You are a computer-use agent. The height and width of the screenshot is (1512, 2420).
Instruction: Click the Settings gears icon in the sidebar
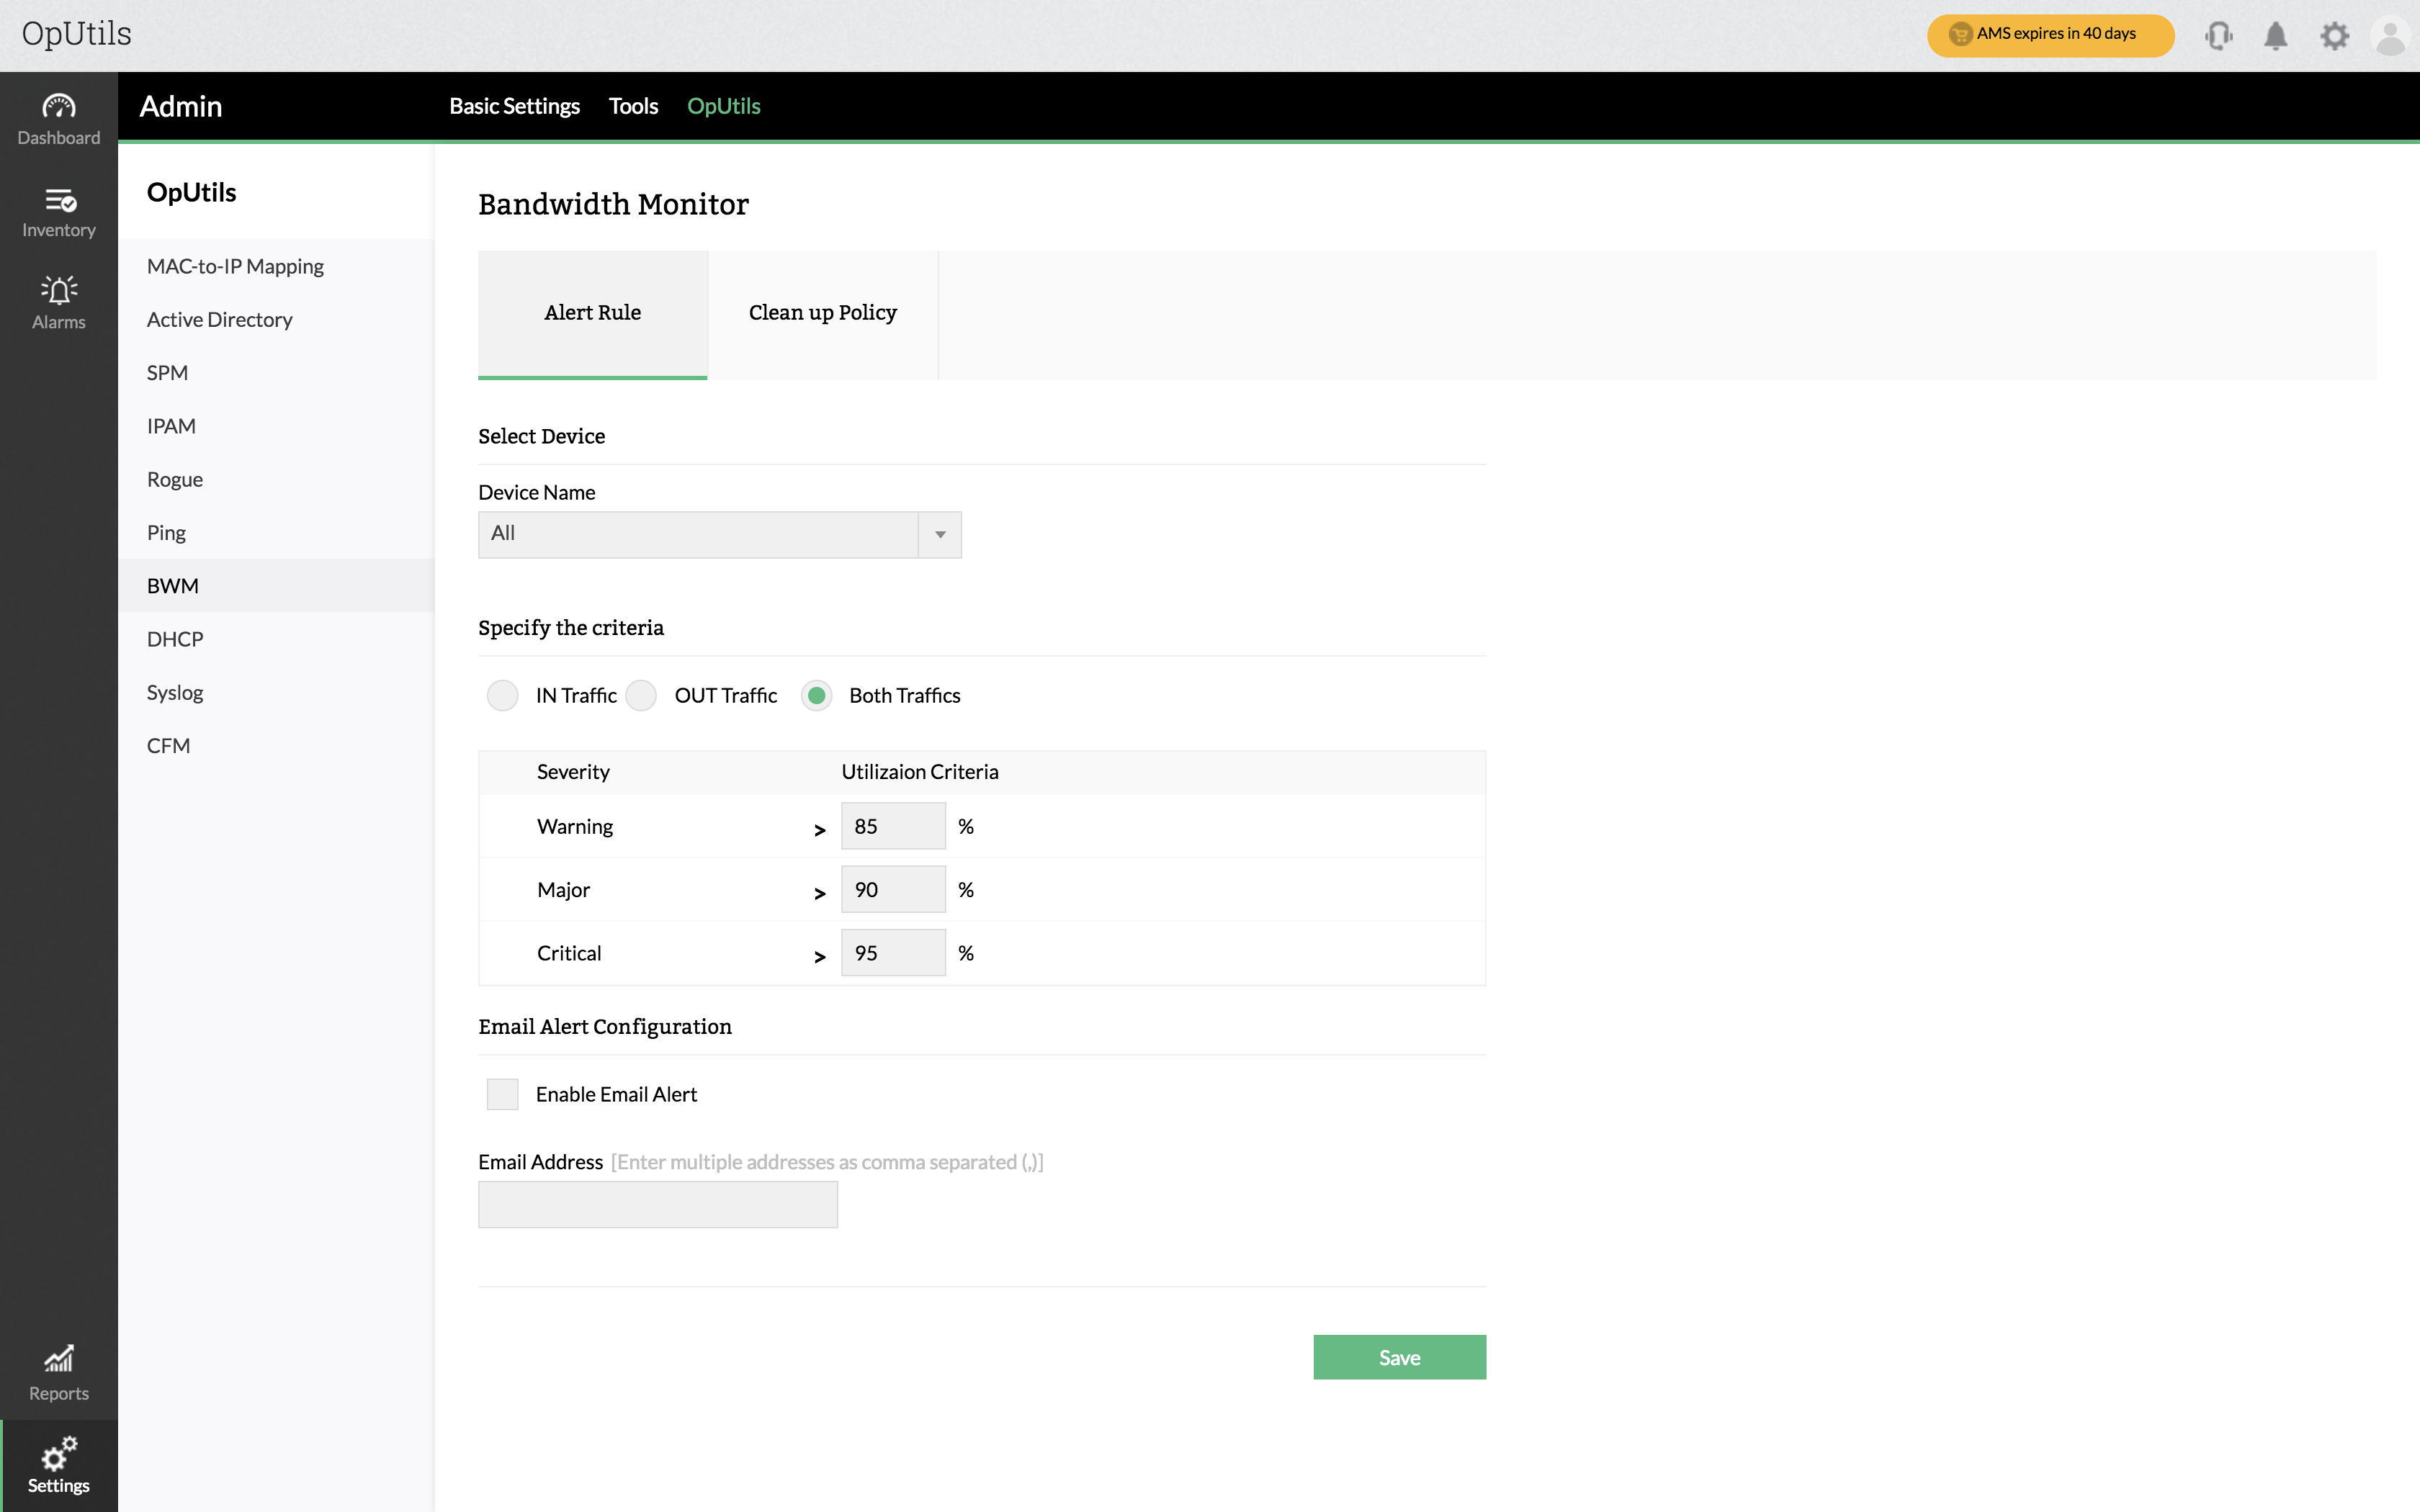58,1452
